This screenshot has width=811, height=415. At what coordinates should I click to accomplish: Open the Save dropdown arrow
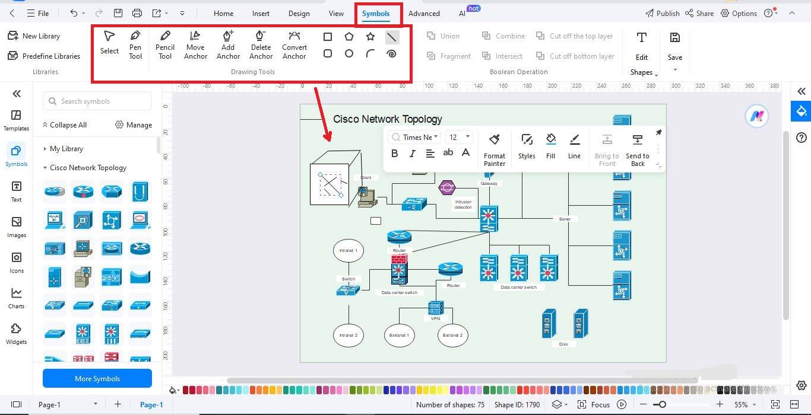point(675,70)
